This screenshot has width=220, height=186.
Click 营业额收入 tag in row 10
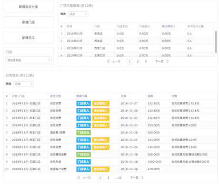click(101, 169)
